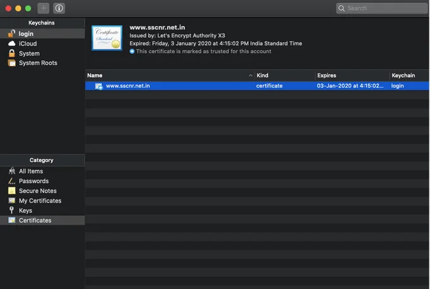Click the info button in the toolbar
Image resolution: width=430 pixels, height=289 pixels.
59,8
